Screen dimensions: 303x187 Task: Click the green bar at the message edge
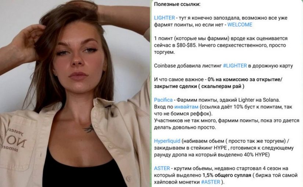(x=151, y=93)
